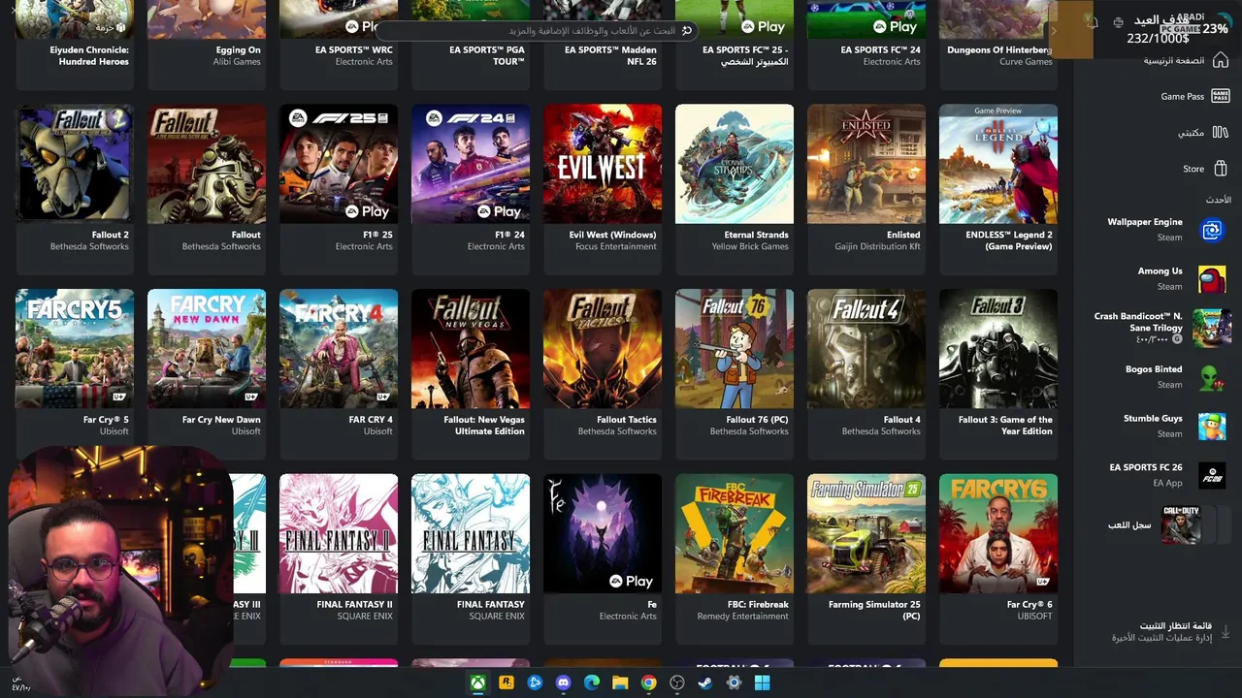Open the Home page sidebar icon
This screenshot has width=1242, height=698.
[1221, 60]
